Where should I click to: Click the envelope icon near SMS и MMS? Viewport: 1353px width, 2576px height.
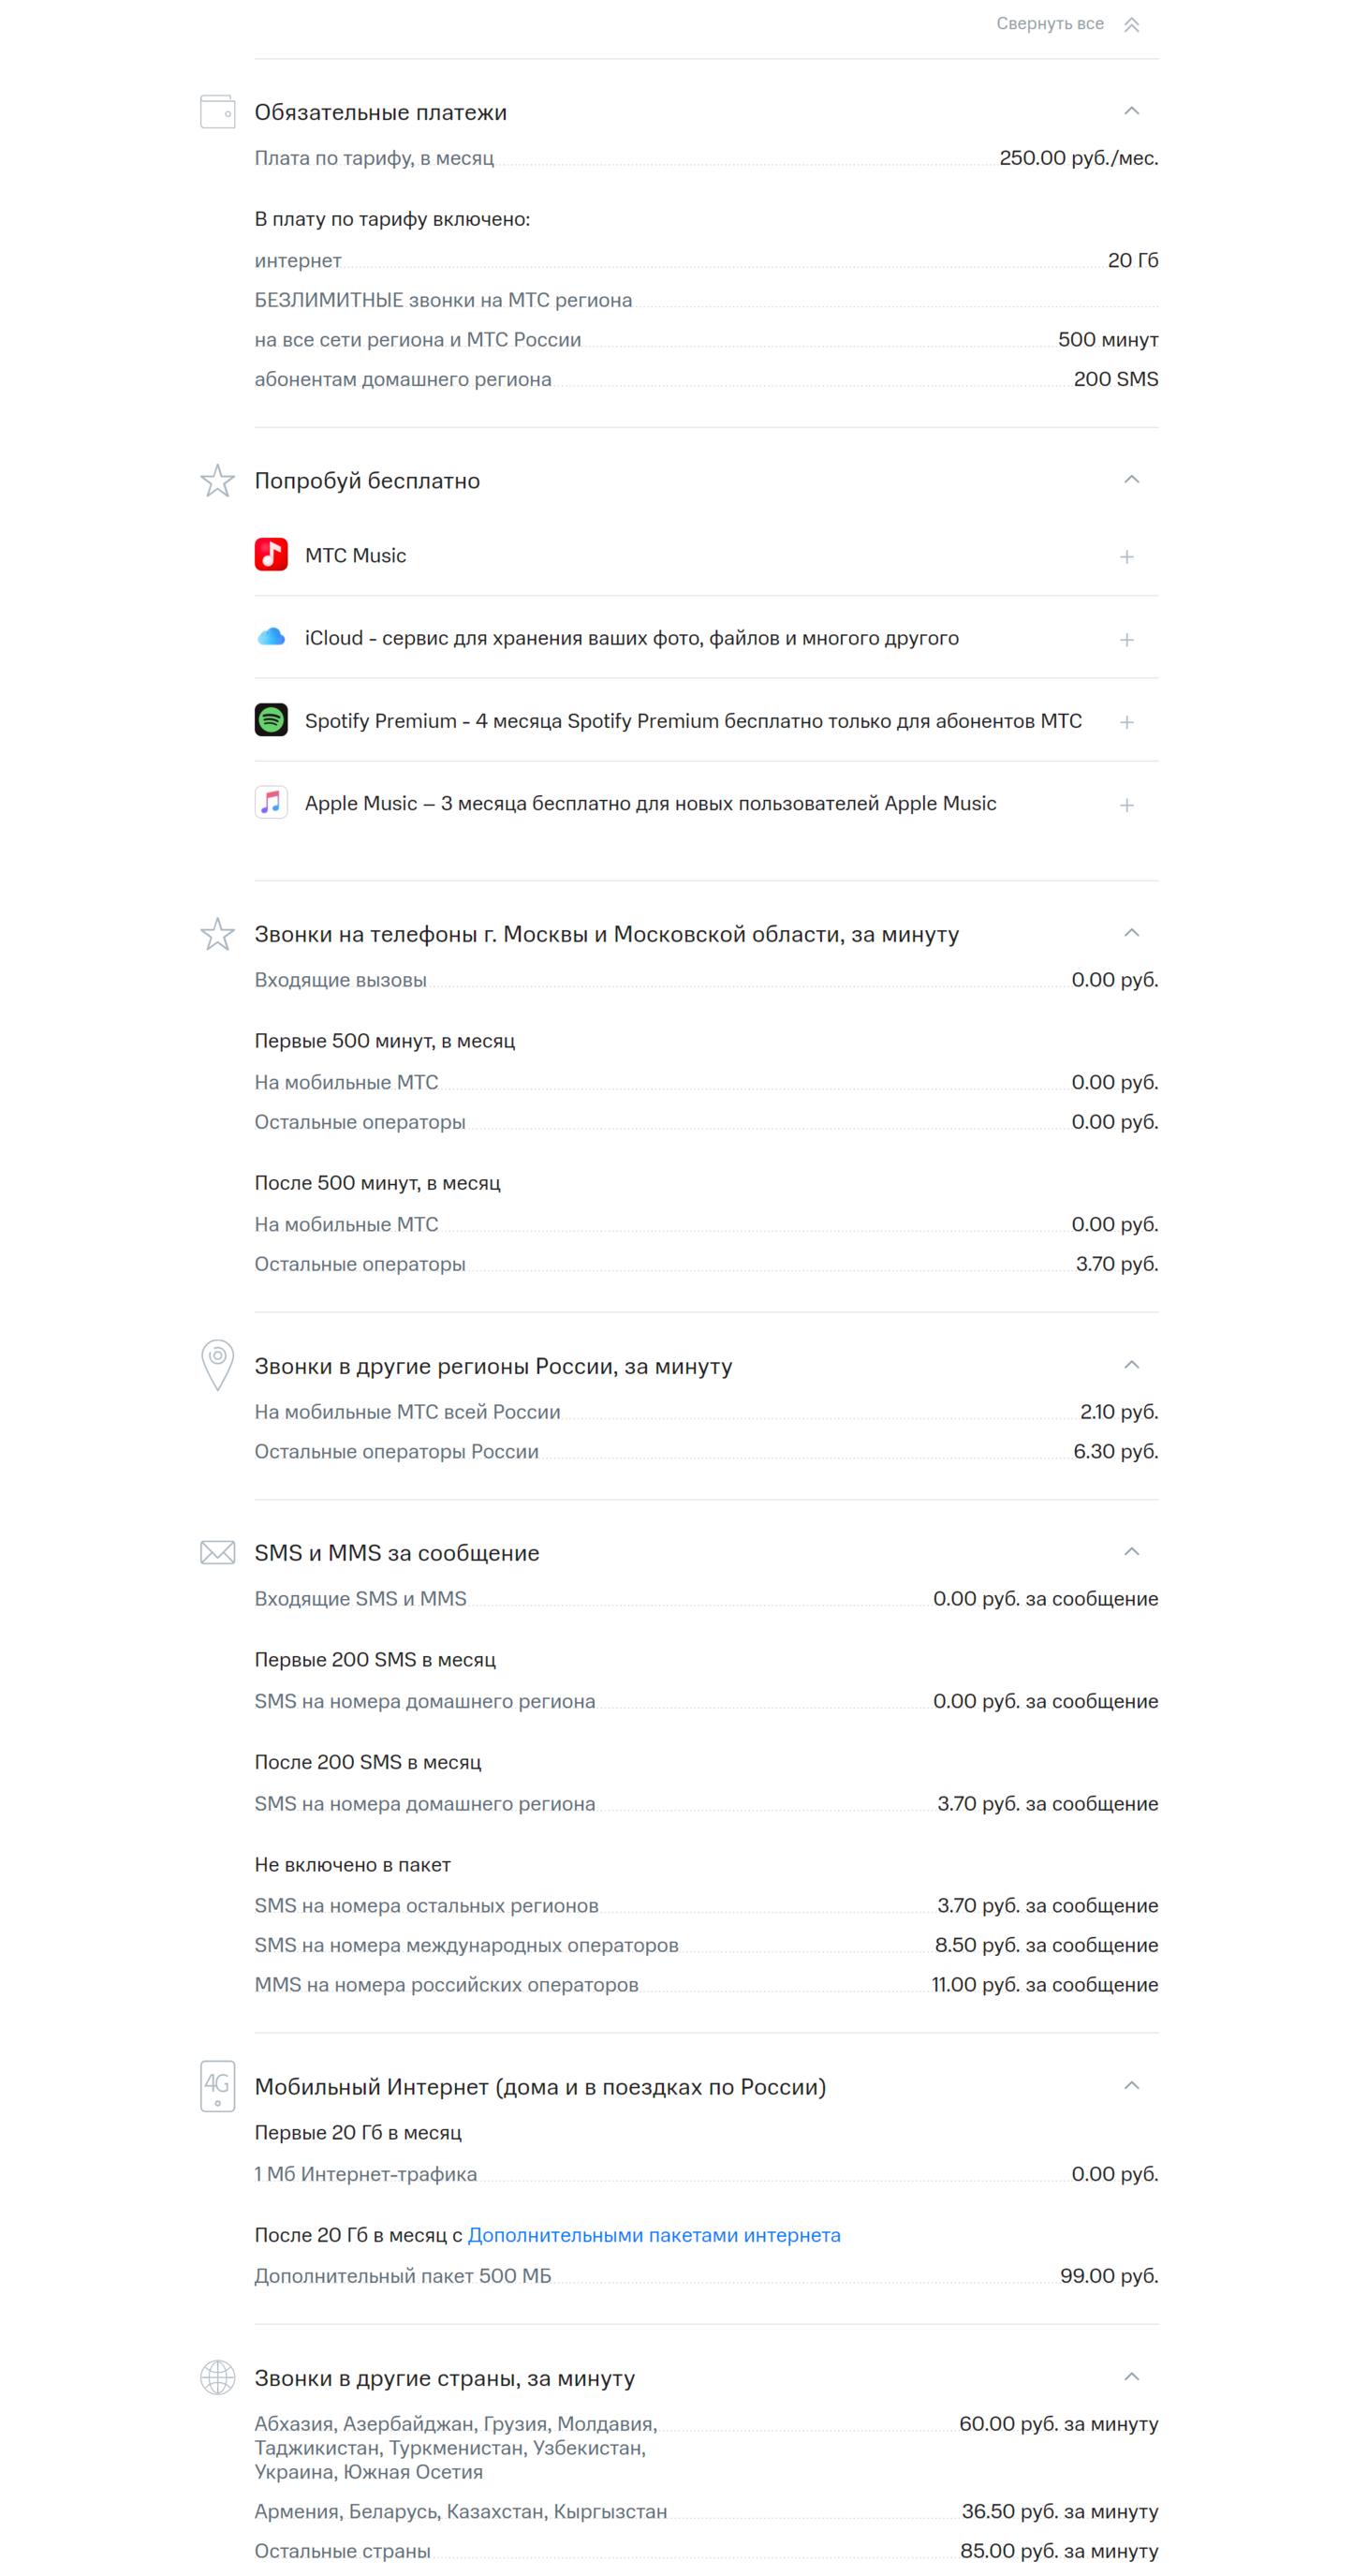tap(218, 1552)
